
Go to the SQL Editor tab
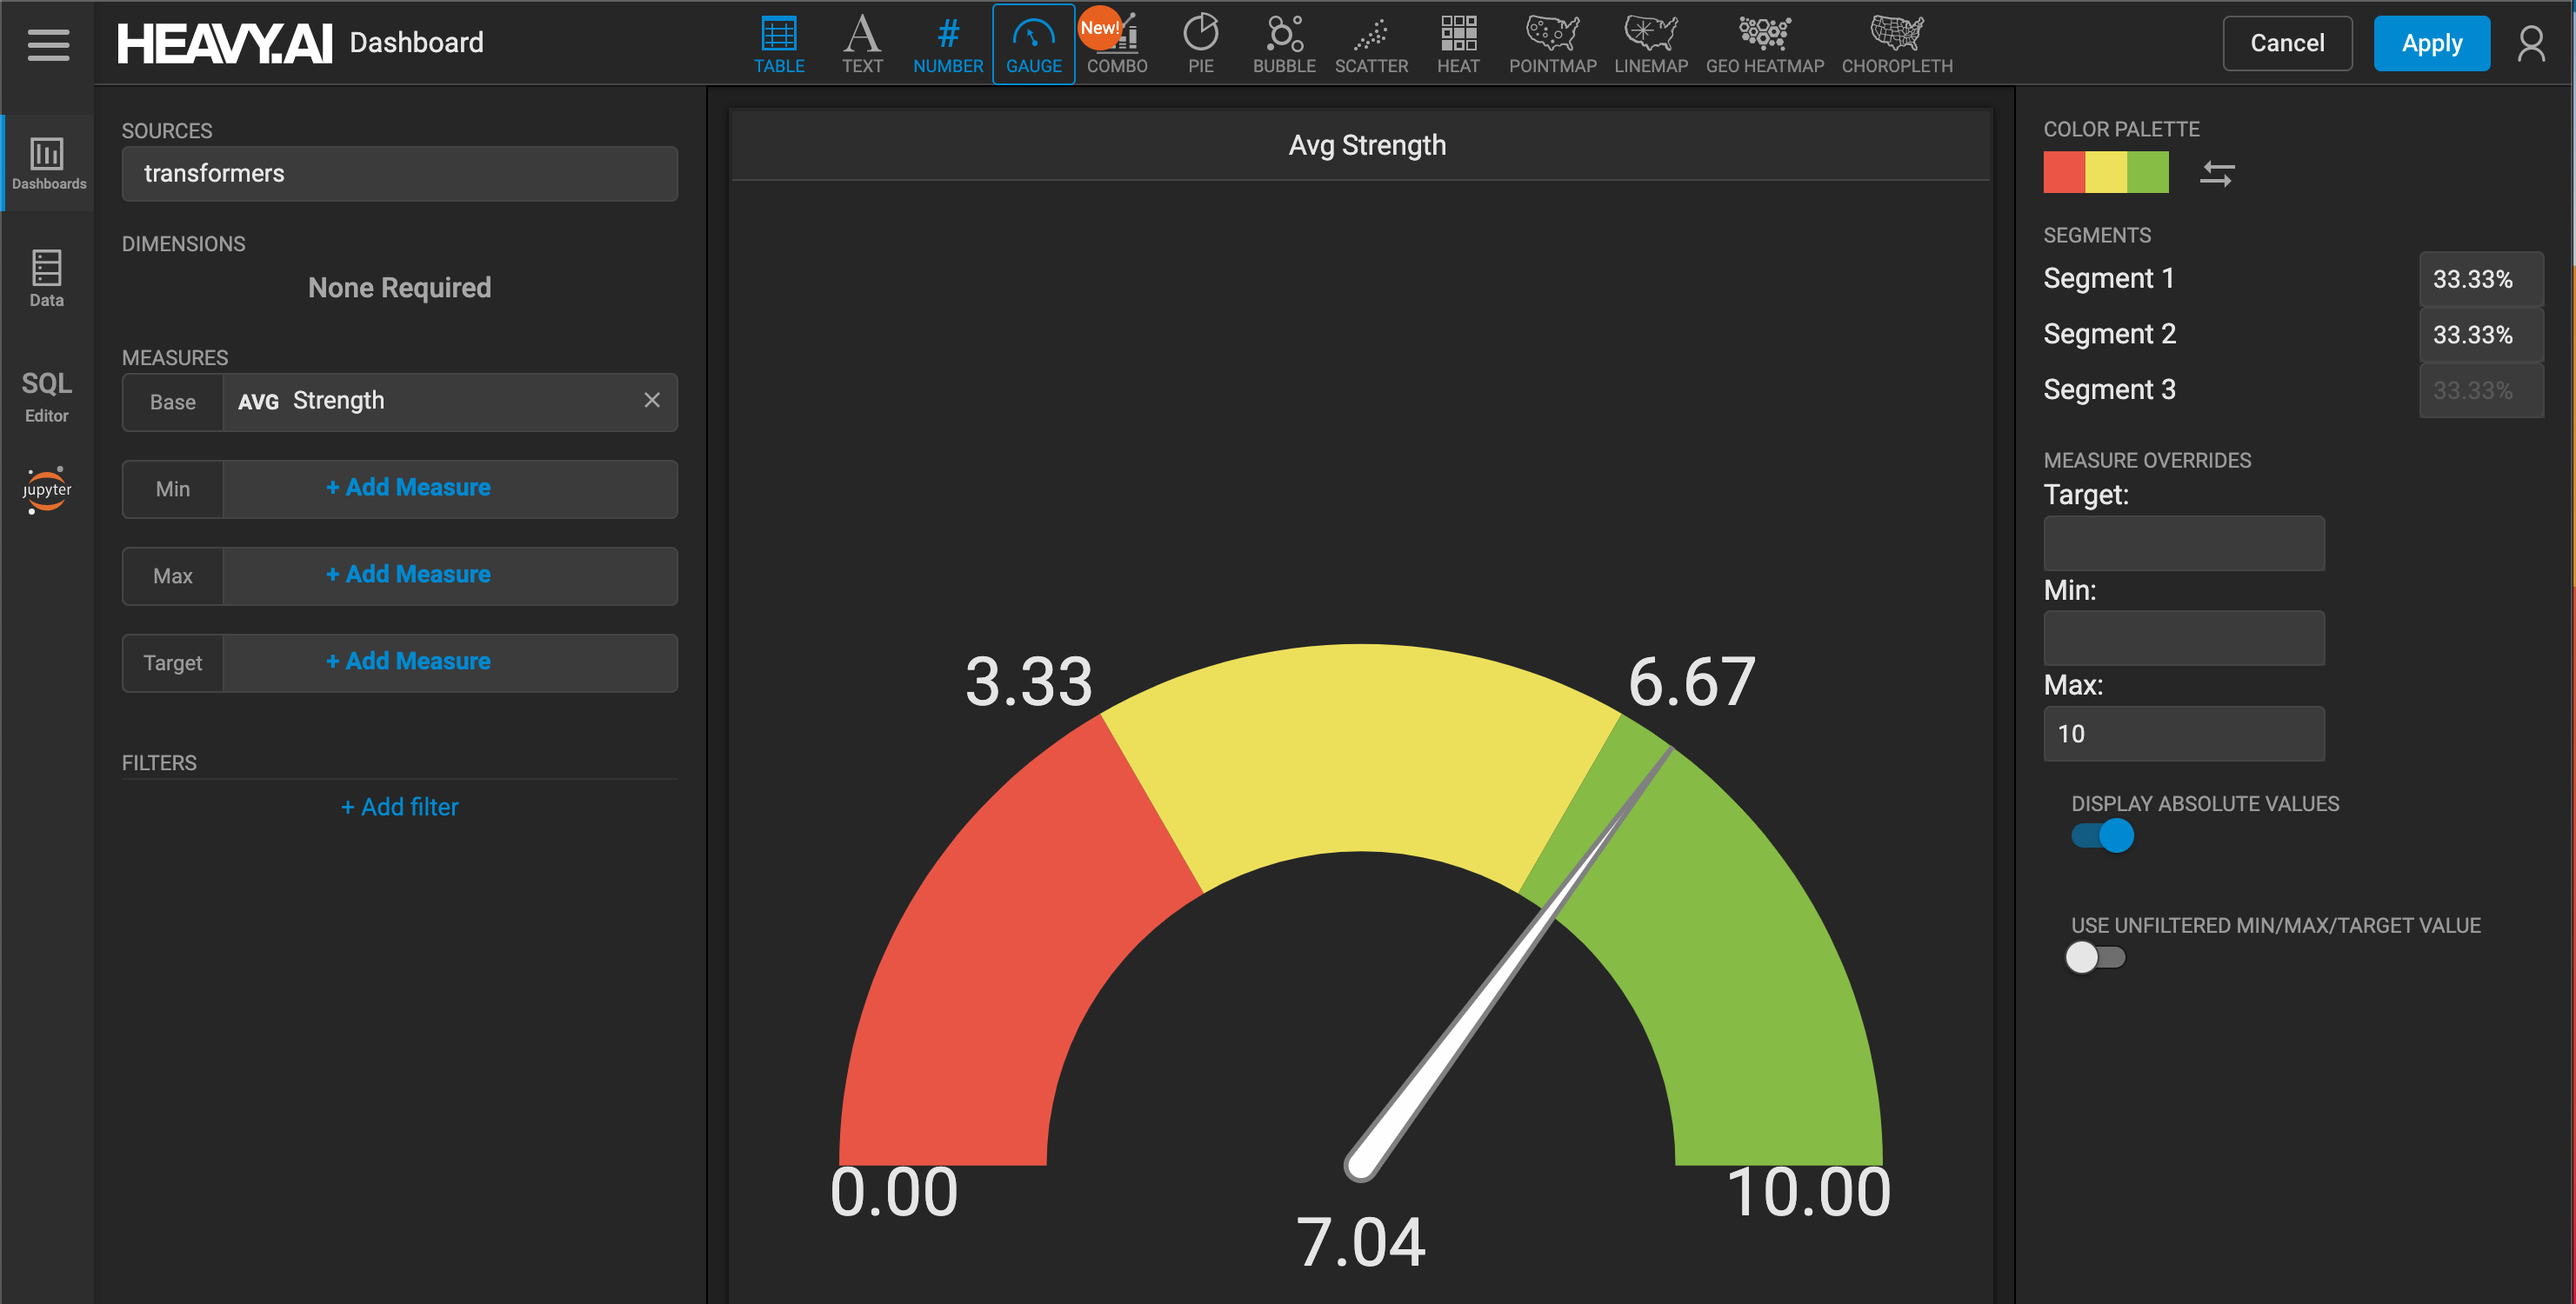tap(47, 396)
